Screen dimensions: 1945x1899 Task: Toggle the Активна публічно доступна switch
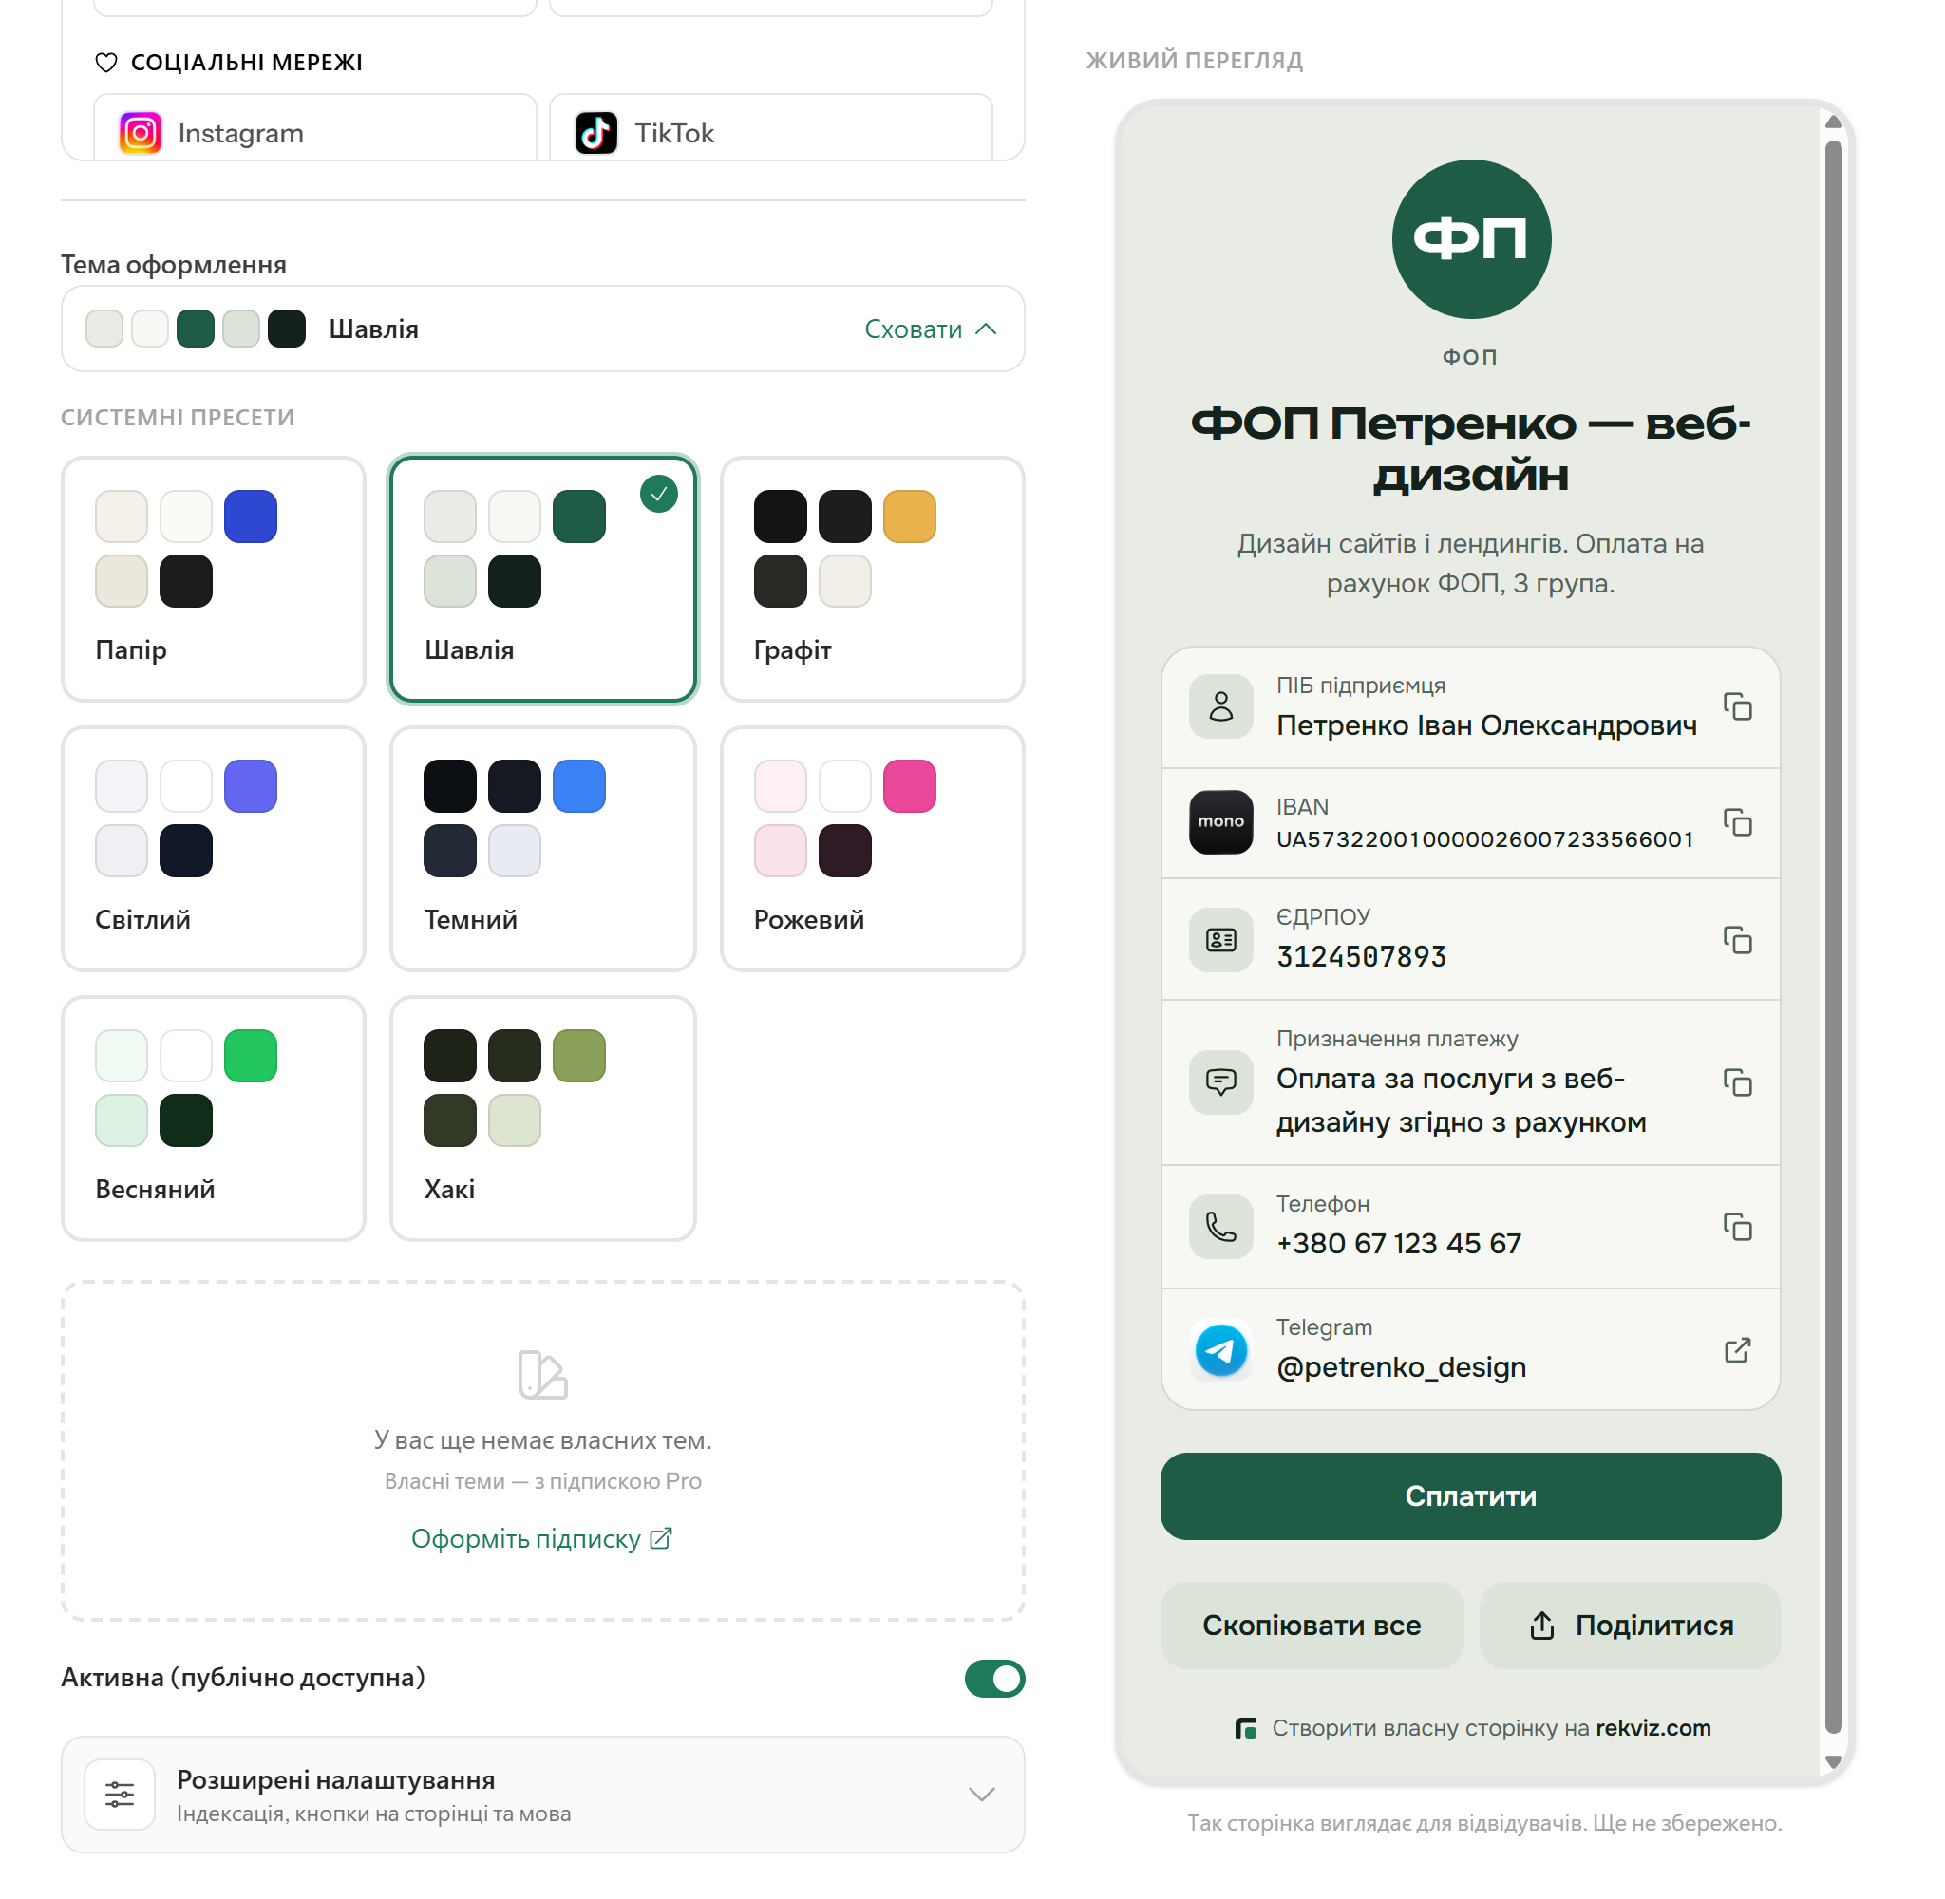click(x=994, y=1678)
